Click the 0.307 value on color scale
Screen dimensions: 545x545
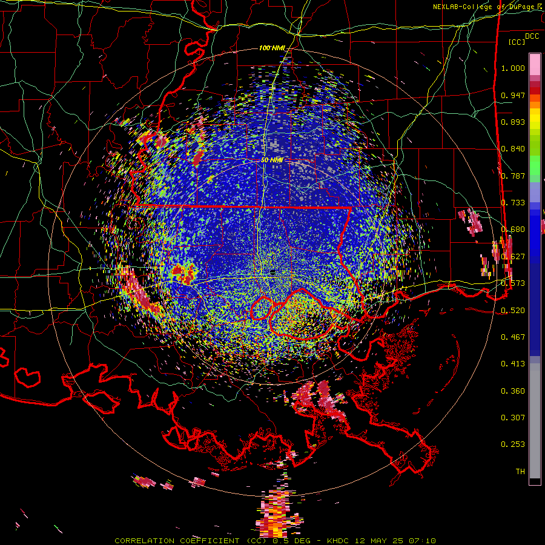click(513, 417)
